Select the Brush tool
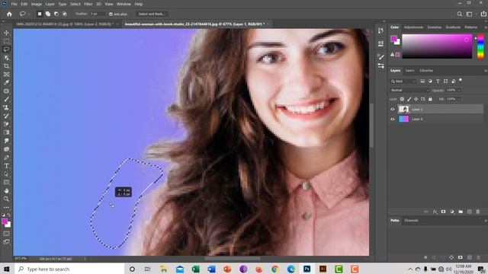Image resolution: width=488 pixels, height=274 pixels. coord(6,100)
